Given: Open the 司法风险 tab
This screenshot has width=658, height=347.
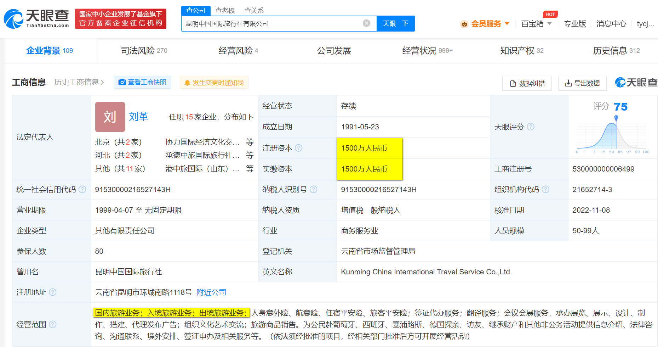Looking at the screenshot, I should [144, 51].
